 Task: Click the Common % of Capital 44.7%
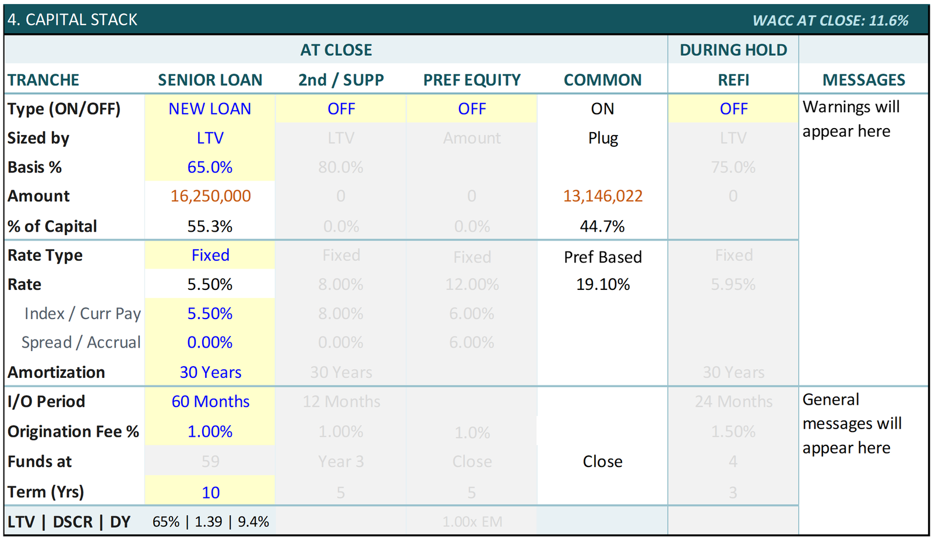pyautogui.click(x=603, y=226)
